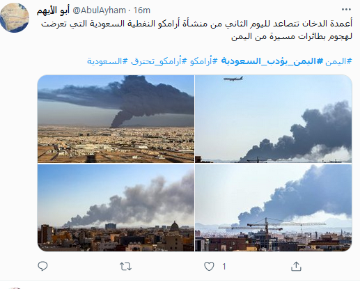Click the Arabic tweet text body
This screenshot has height=289, width=360.
click(196, 30)
